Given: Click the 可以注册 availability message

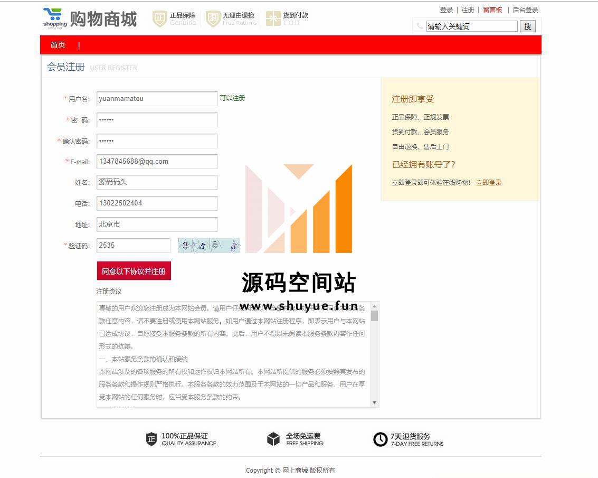Looking at the screenshot, I should point(232,98).
